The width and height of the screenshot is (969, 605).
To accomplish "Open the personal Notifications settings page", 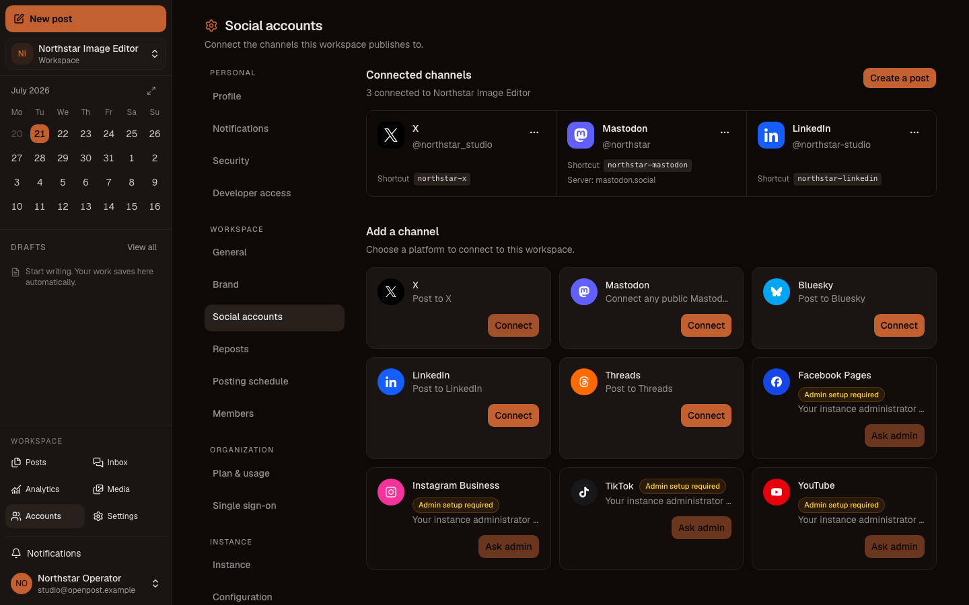I will coord(275,129).
